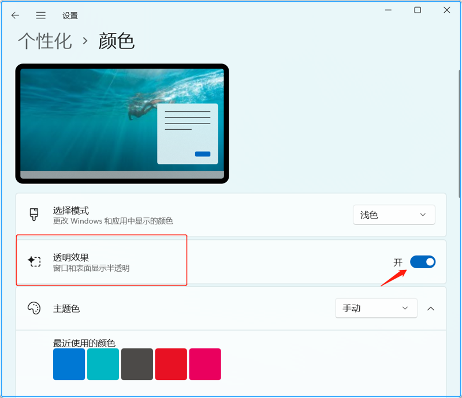Select the magenta recent color swatch
Image resolution: width=462 pixels, height=398 pixels.
205,364
